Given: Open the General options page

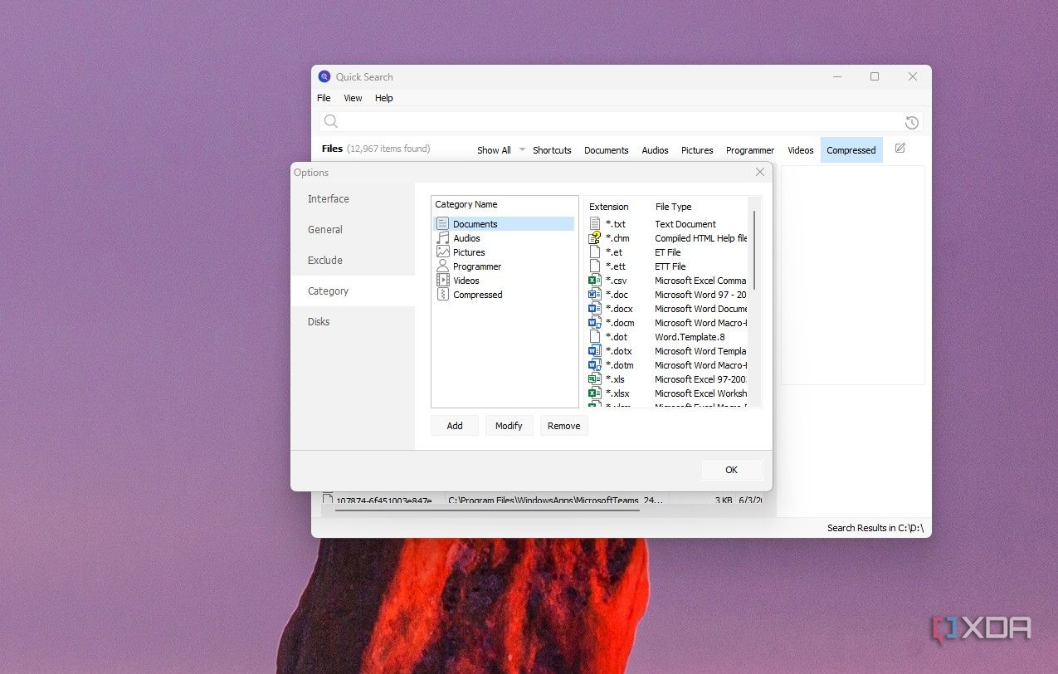Looking at the screenshot, I should point(353,230).
